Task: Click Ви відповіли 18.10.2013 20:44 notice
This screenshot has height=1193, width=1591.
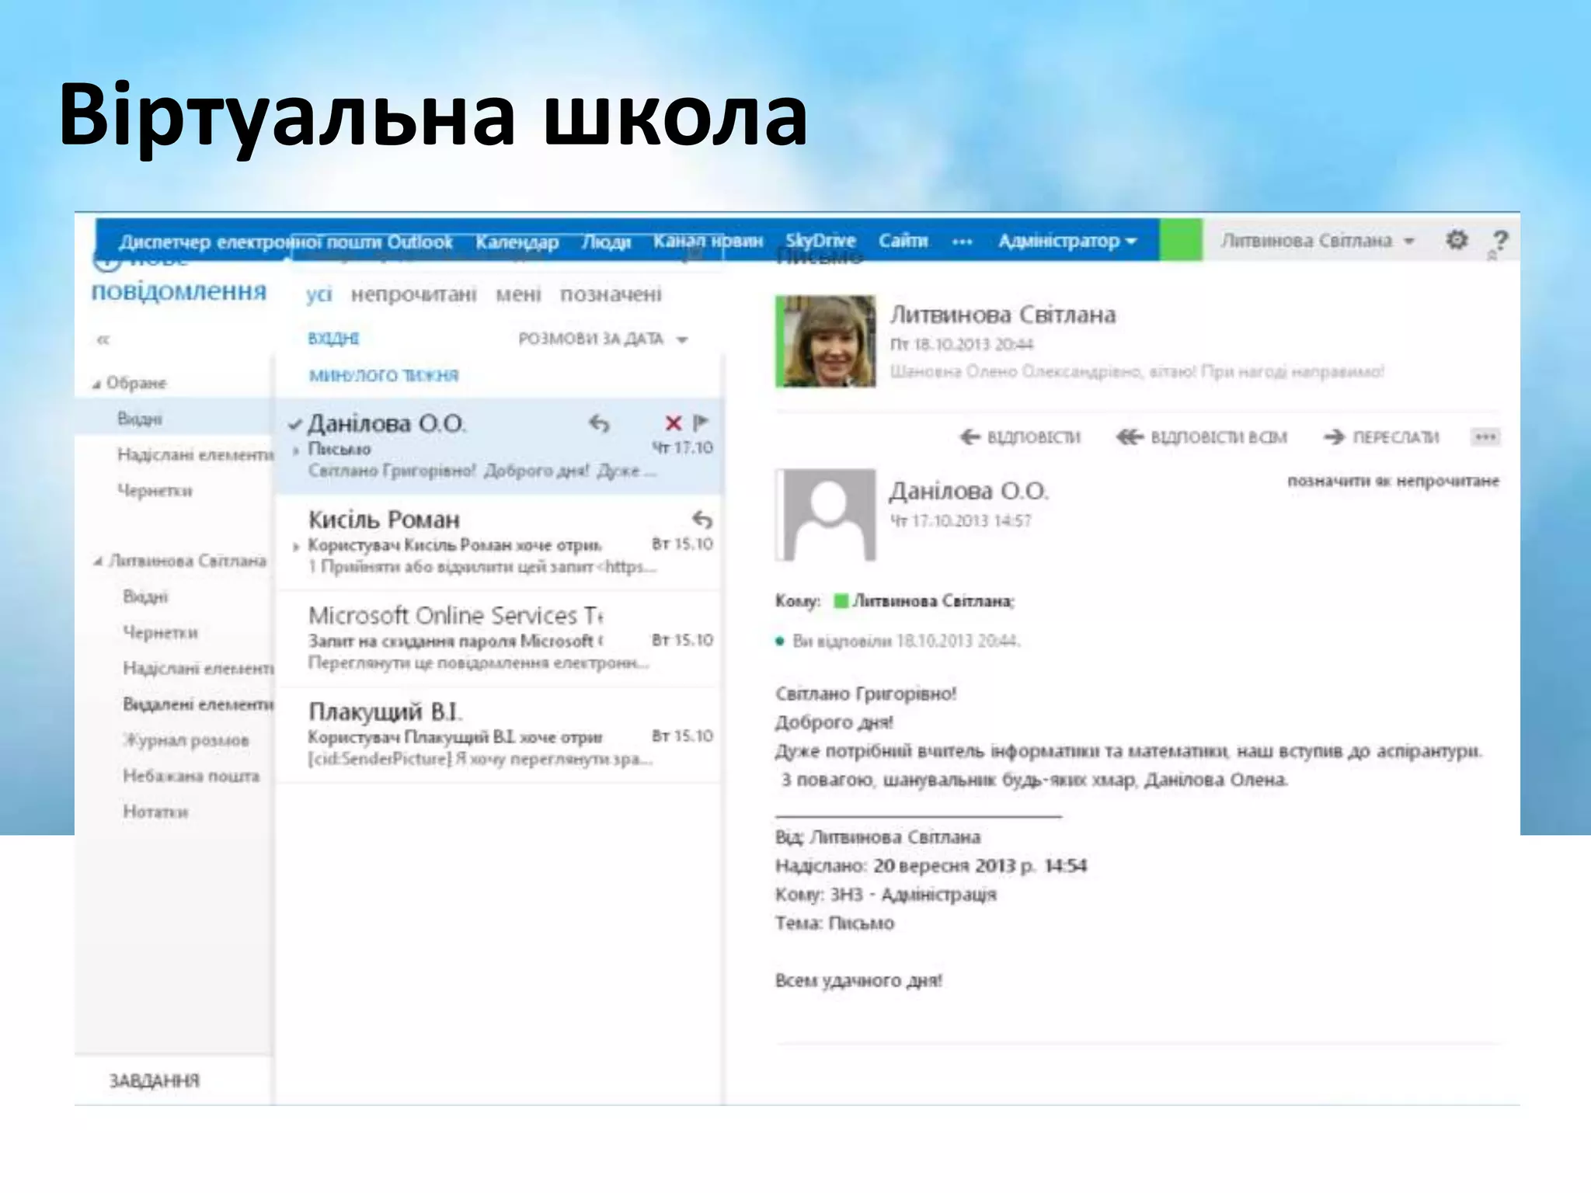Action: click(x=906, y=642)
